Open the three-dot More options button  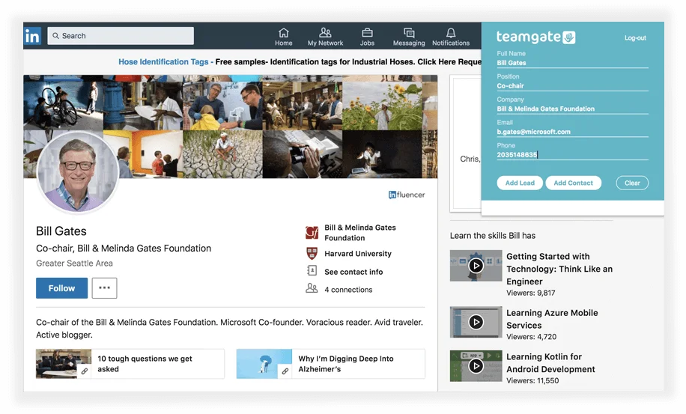coord(105,288)
